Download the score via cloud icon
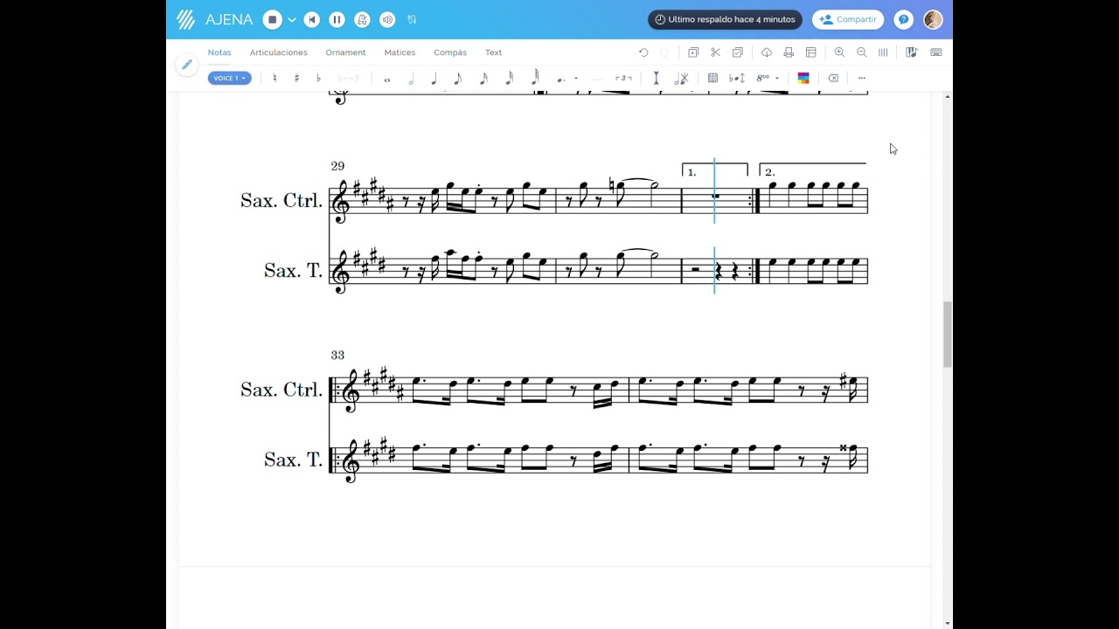Screen dimensions: 1119x629 tap(767, 52)
